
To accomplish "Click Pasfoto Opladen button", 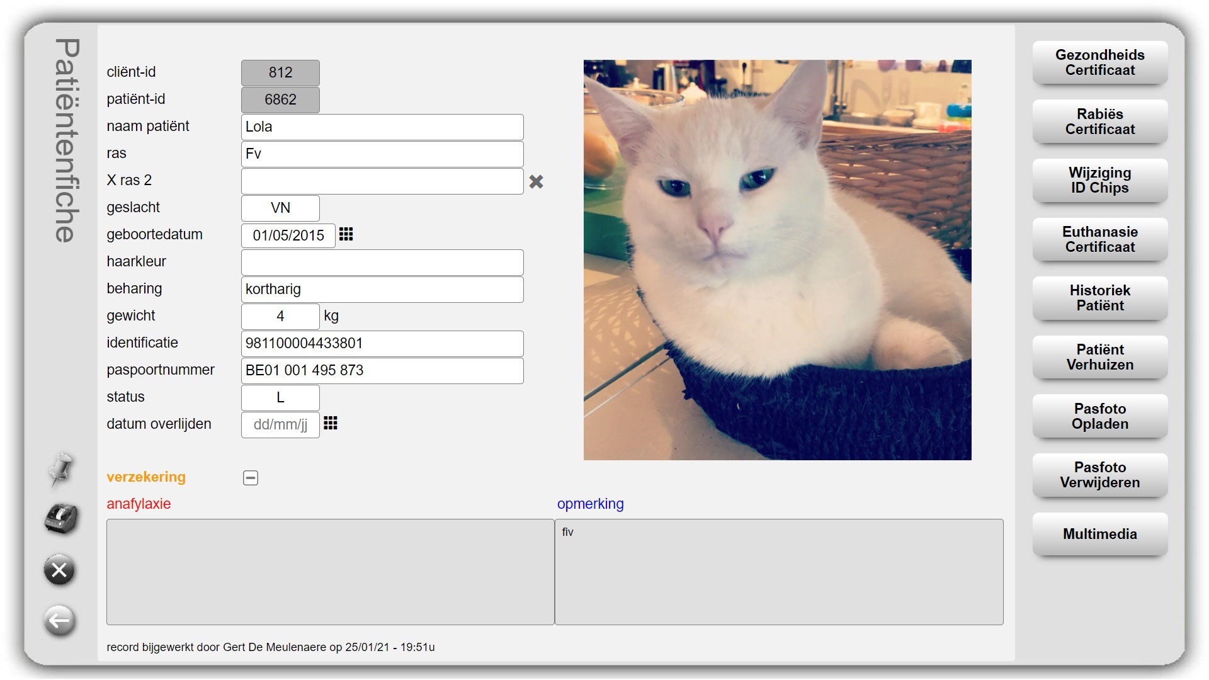I will pos(1100,416).
